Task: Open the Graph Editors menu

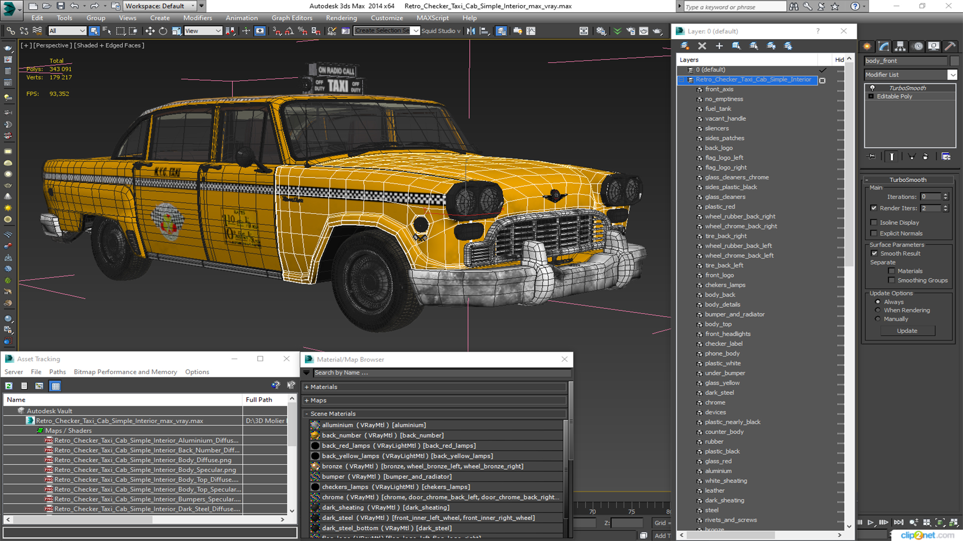Action: click(292, 18)
